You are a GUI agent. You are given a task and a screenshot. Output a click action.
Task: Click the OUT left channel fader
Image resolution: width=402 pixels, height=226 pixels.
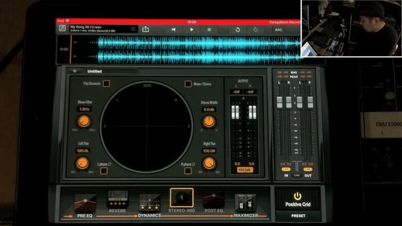coord(300,102)
